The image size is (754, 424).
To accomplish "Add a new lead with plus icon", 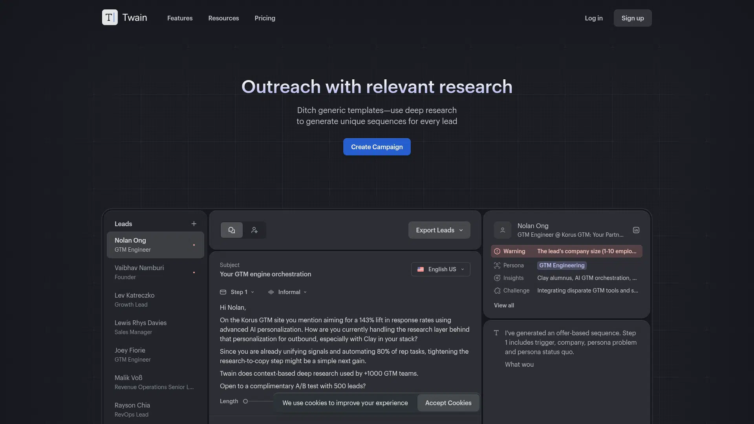I will [194, 224].
